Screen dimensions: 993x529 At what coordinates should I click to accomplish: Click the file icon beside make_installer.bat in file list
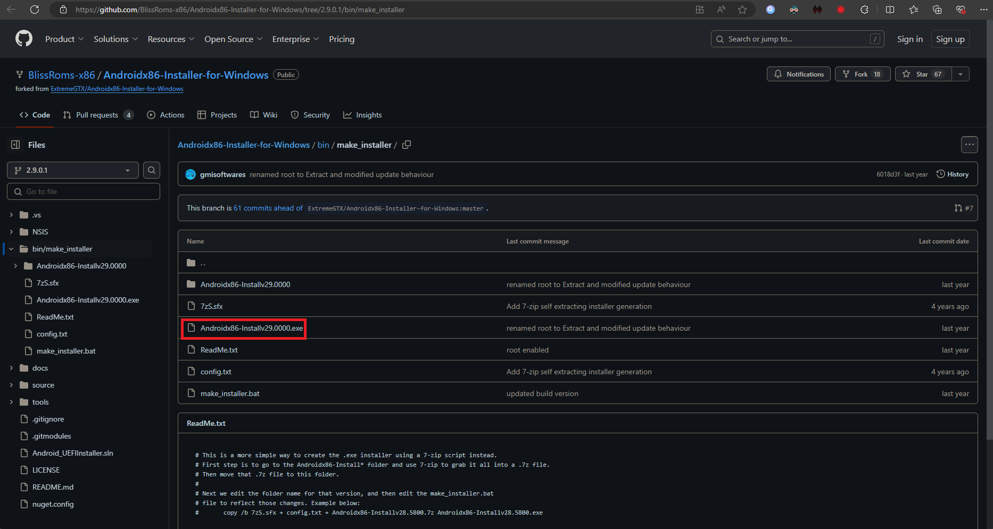point(192,393)
